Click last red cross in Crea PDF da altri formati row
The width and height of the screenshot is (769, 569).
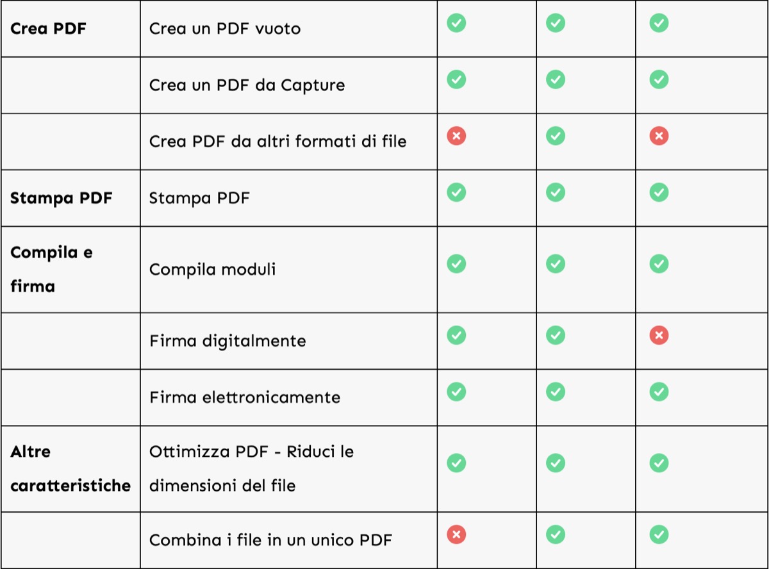[659, 136]
